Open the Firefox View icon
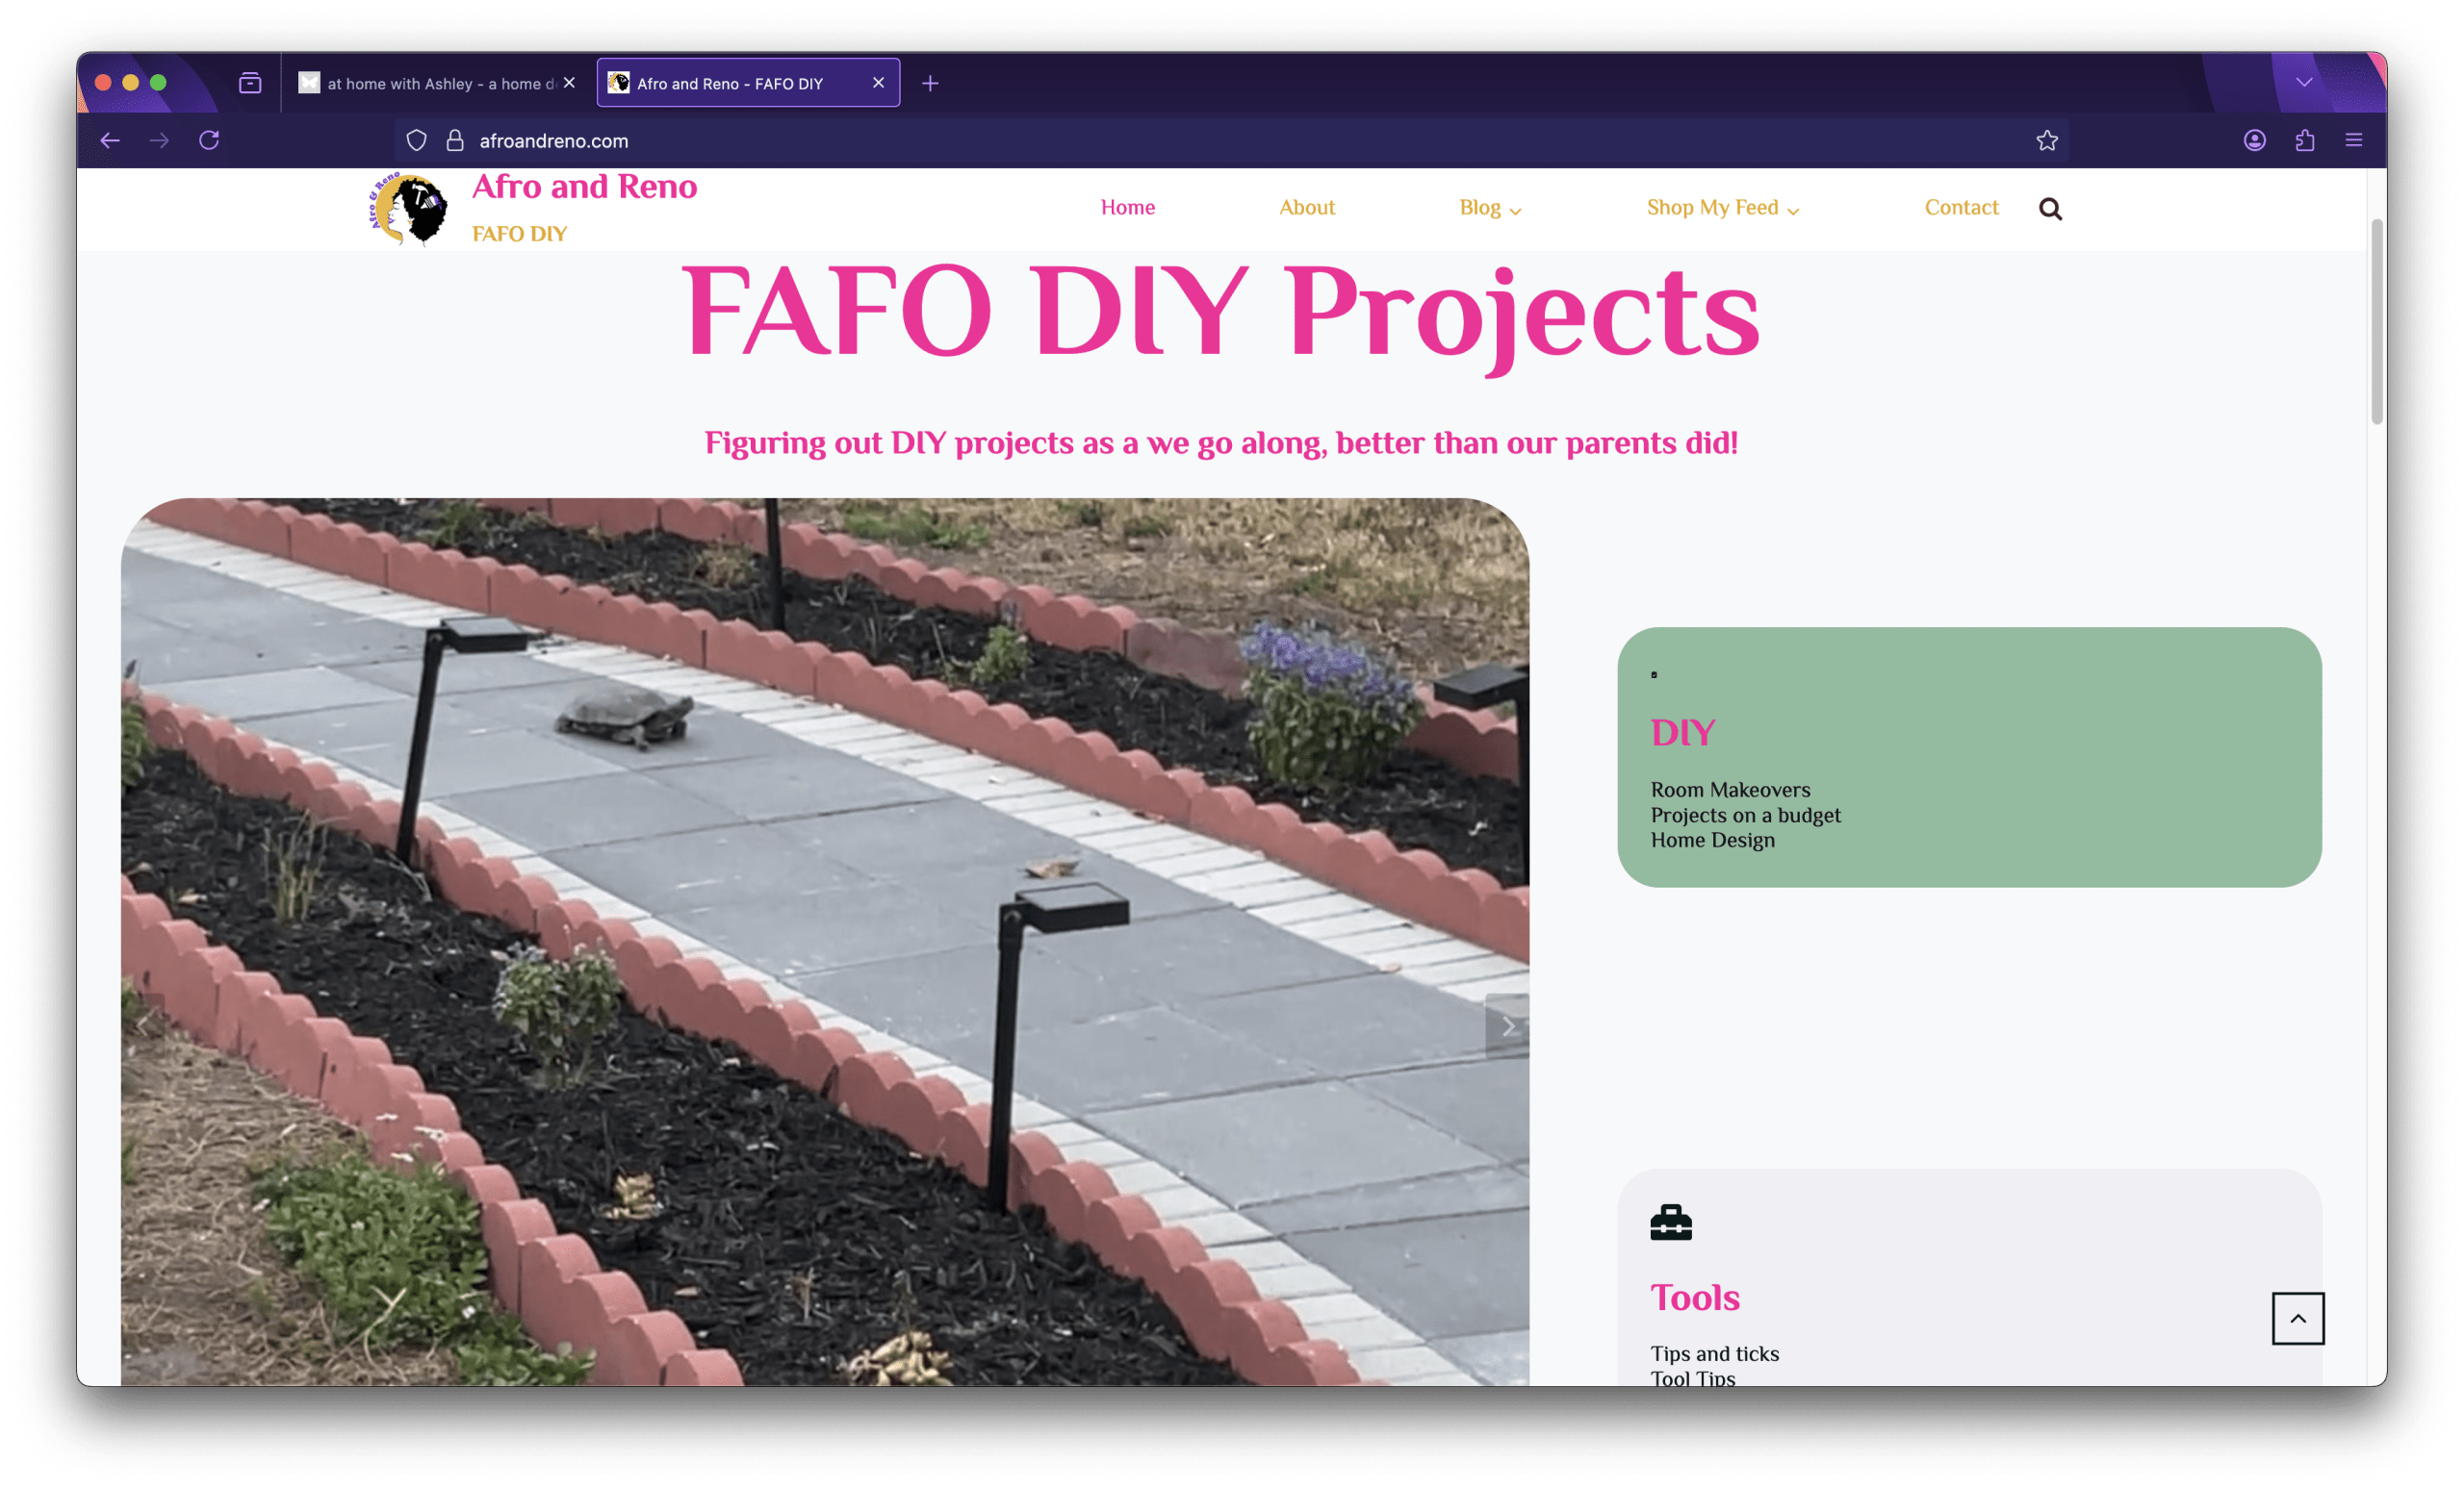2464x1488 pixels. 250,83
